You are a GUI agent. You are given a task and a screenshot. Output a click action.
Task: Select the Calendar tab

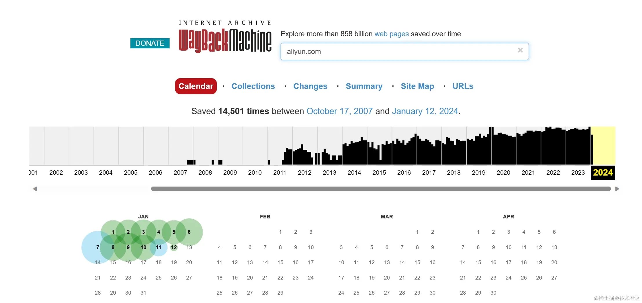click(x=196, y=86)
